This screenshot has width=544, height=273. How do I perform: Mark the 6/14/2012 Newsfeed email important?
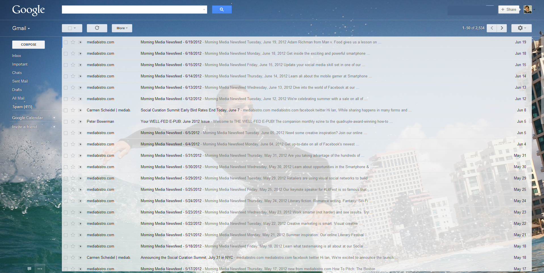80,76
